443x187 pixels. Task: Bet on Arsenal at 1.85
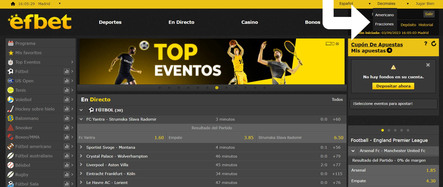(x=393, y=170)
